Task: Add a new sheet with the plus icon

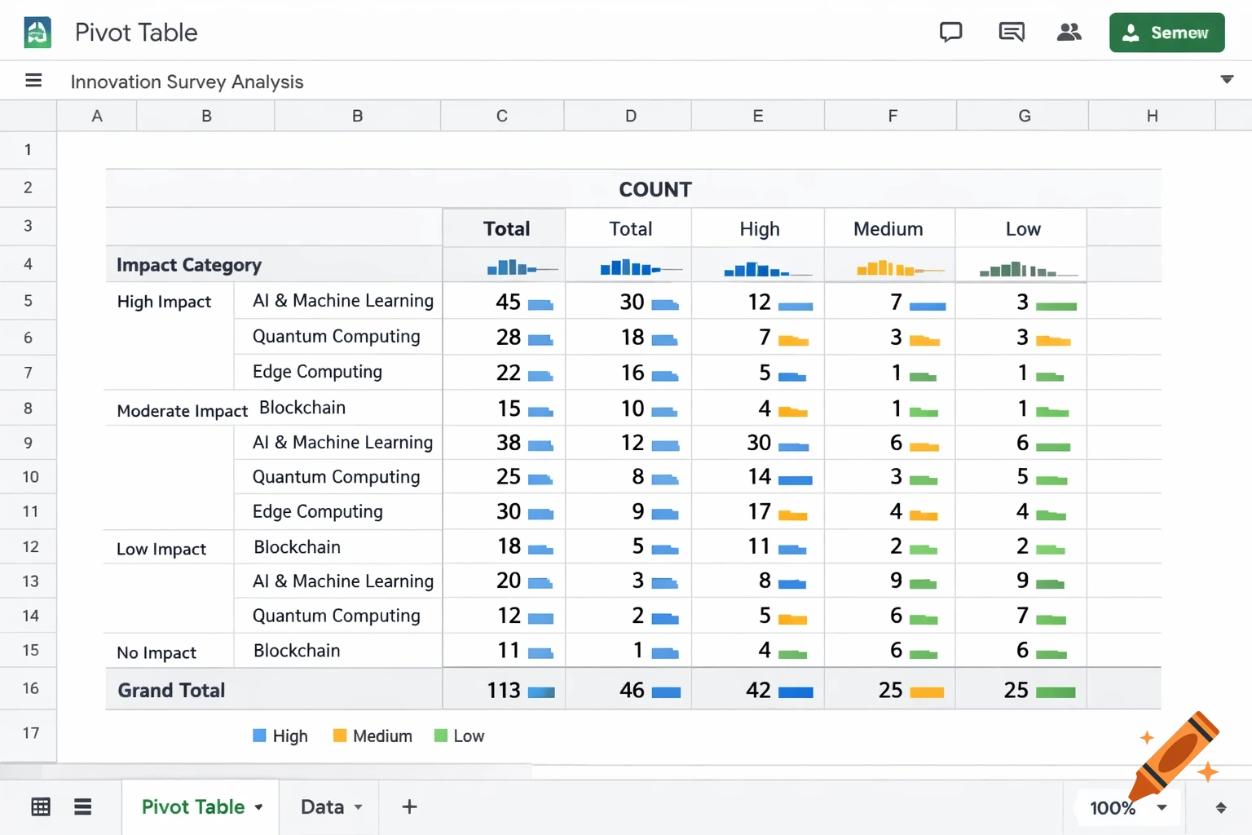Action: pos(408,806)
